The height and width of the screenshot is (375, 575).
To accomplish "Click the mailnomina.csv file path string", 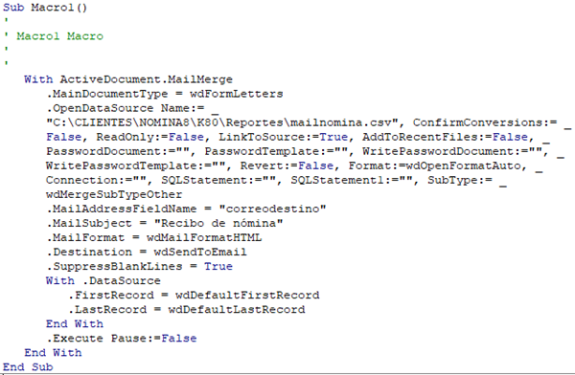I will [x=222, y=122].
